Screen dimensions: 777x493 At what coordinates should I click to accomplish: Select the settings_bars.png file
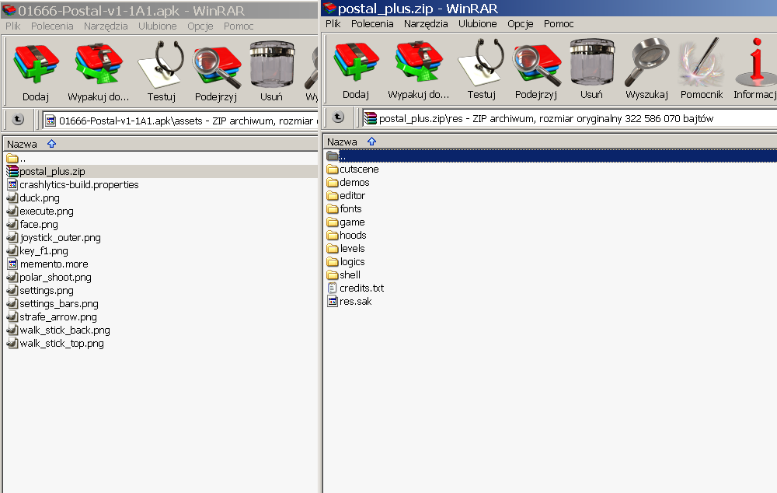[53, 304]
